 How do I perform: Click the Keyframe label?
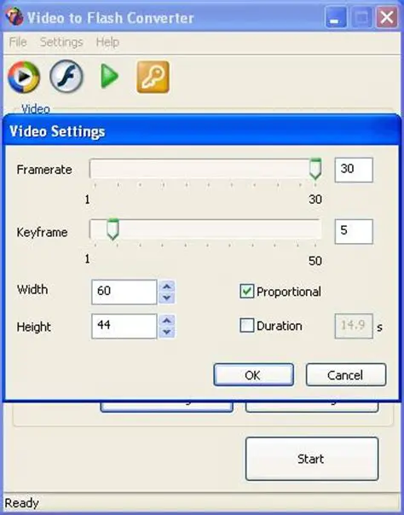click(42, 232)
